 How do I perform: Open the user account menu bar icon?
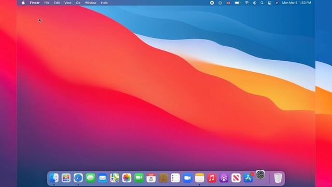click(255, 3)
